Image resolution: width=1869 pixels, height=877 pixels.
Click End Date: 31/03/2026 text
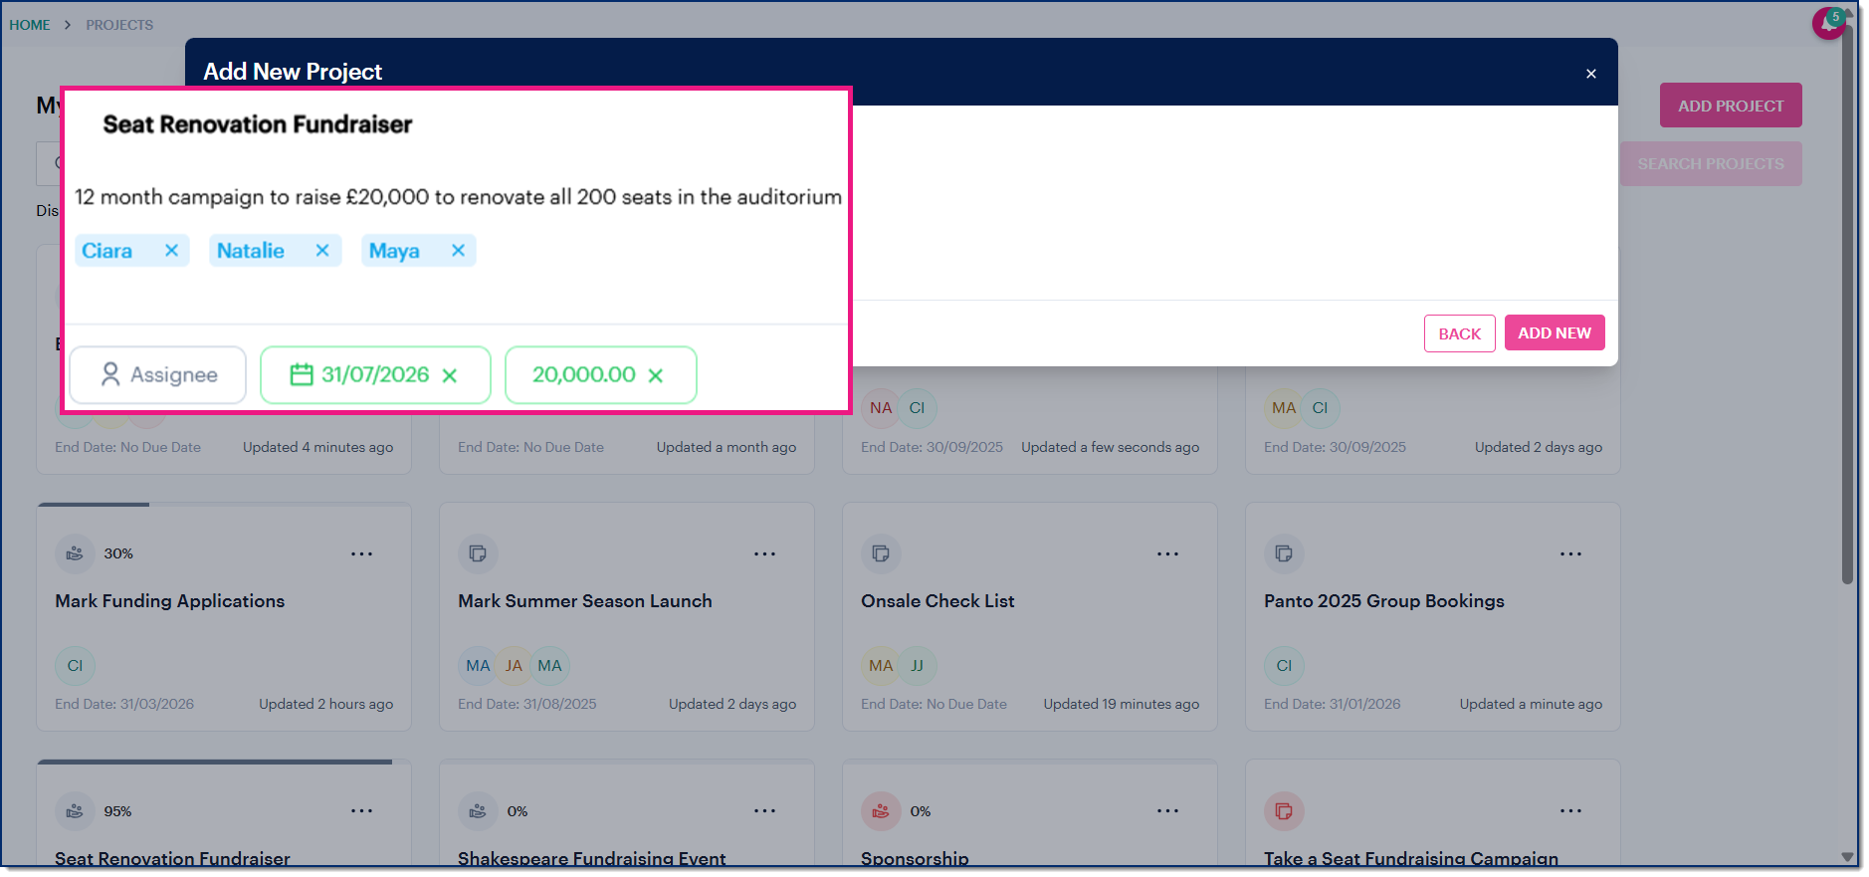pos(124,704)
